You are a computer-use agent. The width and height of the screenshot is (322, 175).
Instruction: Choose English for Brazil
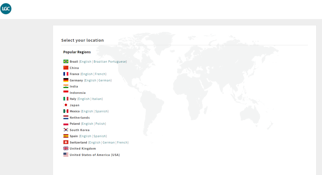click(x=85, y=62)
